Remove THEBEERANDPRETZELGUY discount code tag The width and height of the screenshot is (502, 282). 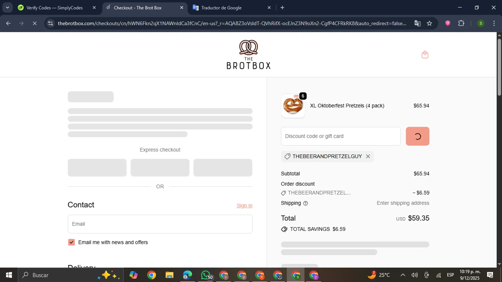[x=368, y=156]
